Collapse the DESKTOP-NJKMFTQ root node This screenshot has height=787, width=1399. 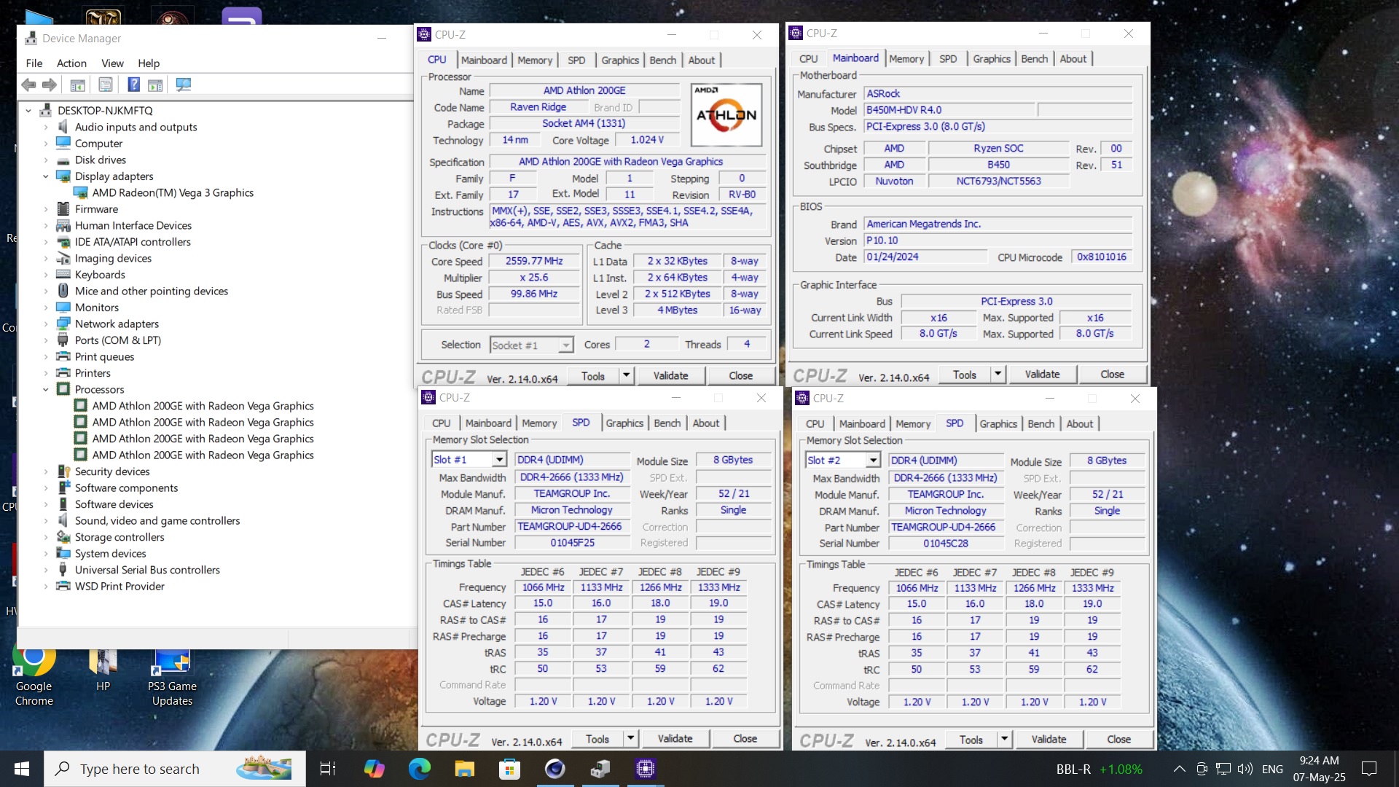click(28, 111)
